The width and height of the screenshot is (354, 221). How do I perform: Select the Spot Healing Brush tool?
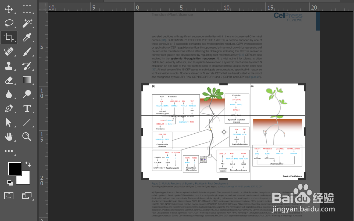point(9,52)
